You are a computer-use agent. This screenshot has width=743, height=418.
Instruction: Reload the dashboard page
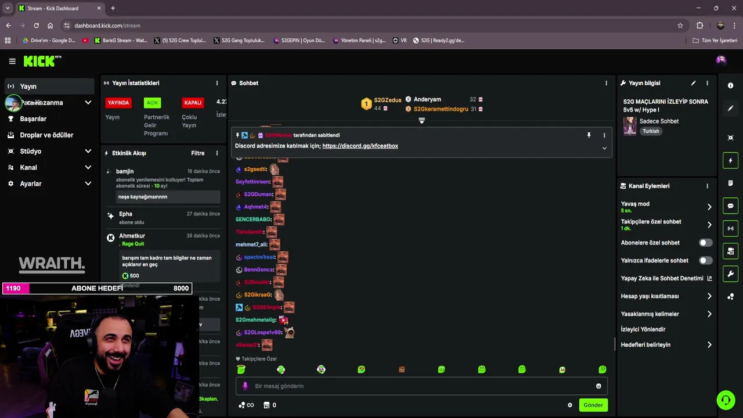(x=36, y=26)
